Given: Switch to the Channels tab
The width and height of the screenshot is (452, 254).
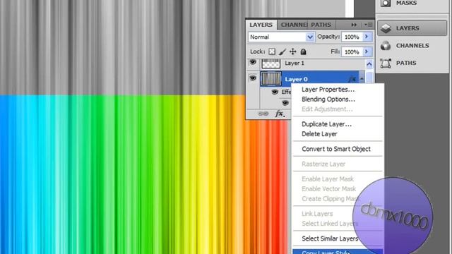Looking at the screenshot, I should click(x=294, y=25).
